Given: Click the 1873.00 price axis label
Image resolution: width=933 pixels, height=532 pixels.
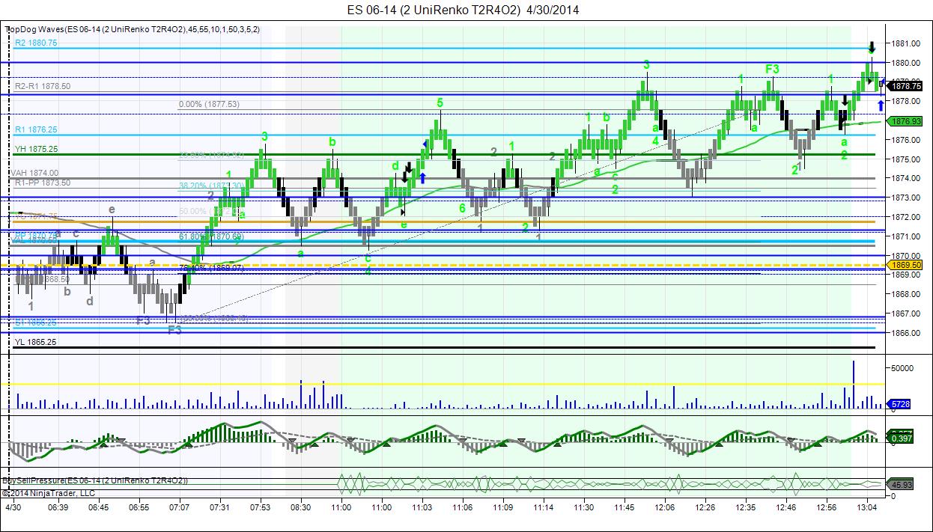Looking at the screenshot, I should coord(906,198).
